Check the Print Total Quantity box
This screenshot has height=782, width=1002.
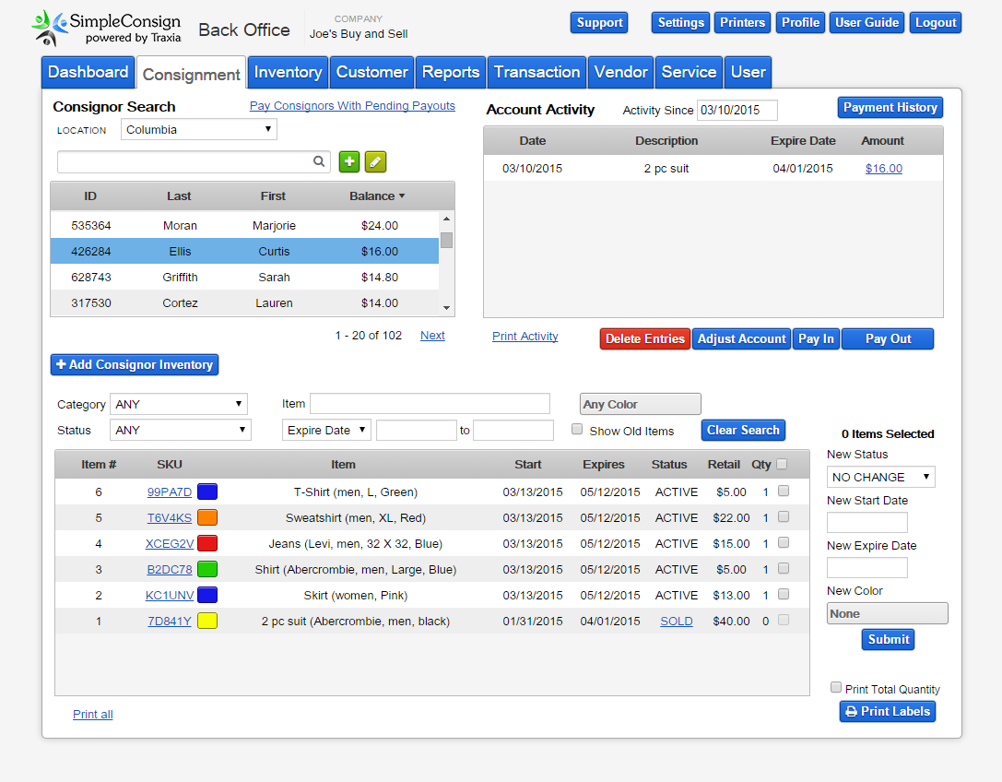[836, 688]
